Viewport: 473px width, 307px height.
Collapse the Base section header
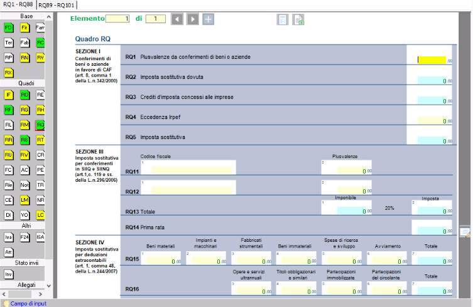[x=23, y=16]
